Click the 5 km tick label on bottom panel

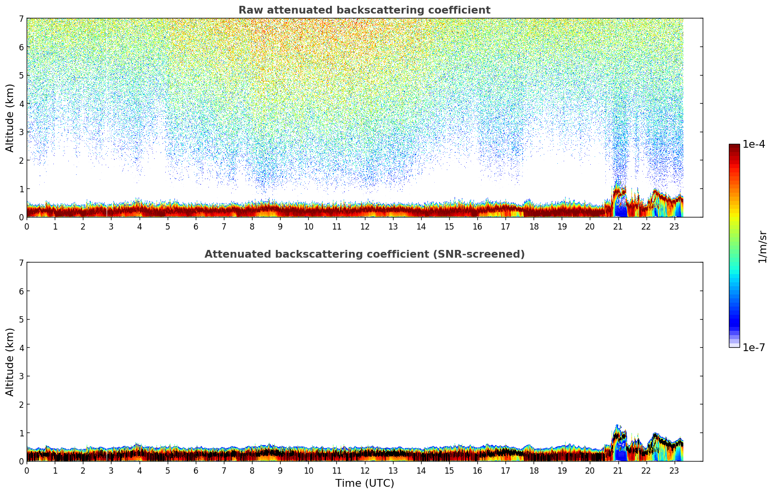(21, 319)
